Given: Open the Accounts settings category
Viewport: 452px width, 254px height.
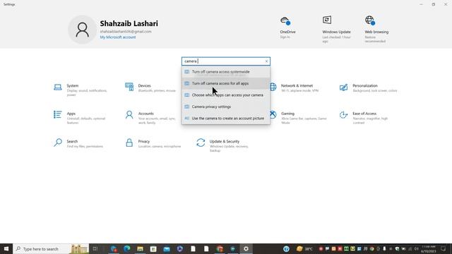Looking at the screenshot, I should [150, 118].
